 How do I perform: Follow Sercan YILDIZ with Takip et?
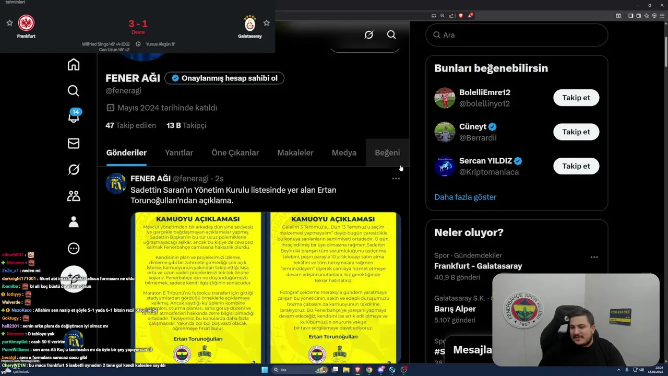(x=576, y=166)
